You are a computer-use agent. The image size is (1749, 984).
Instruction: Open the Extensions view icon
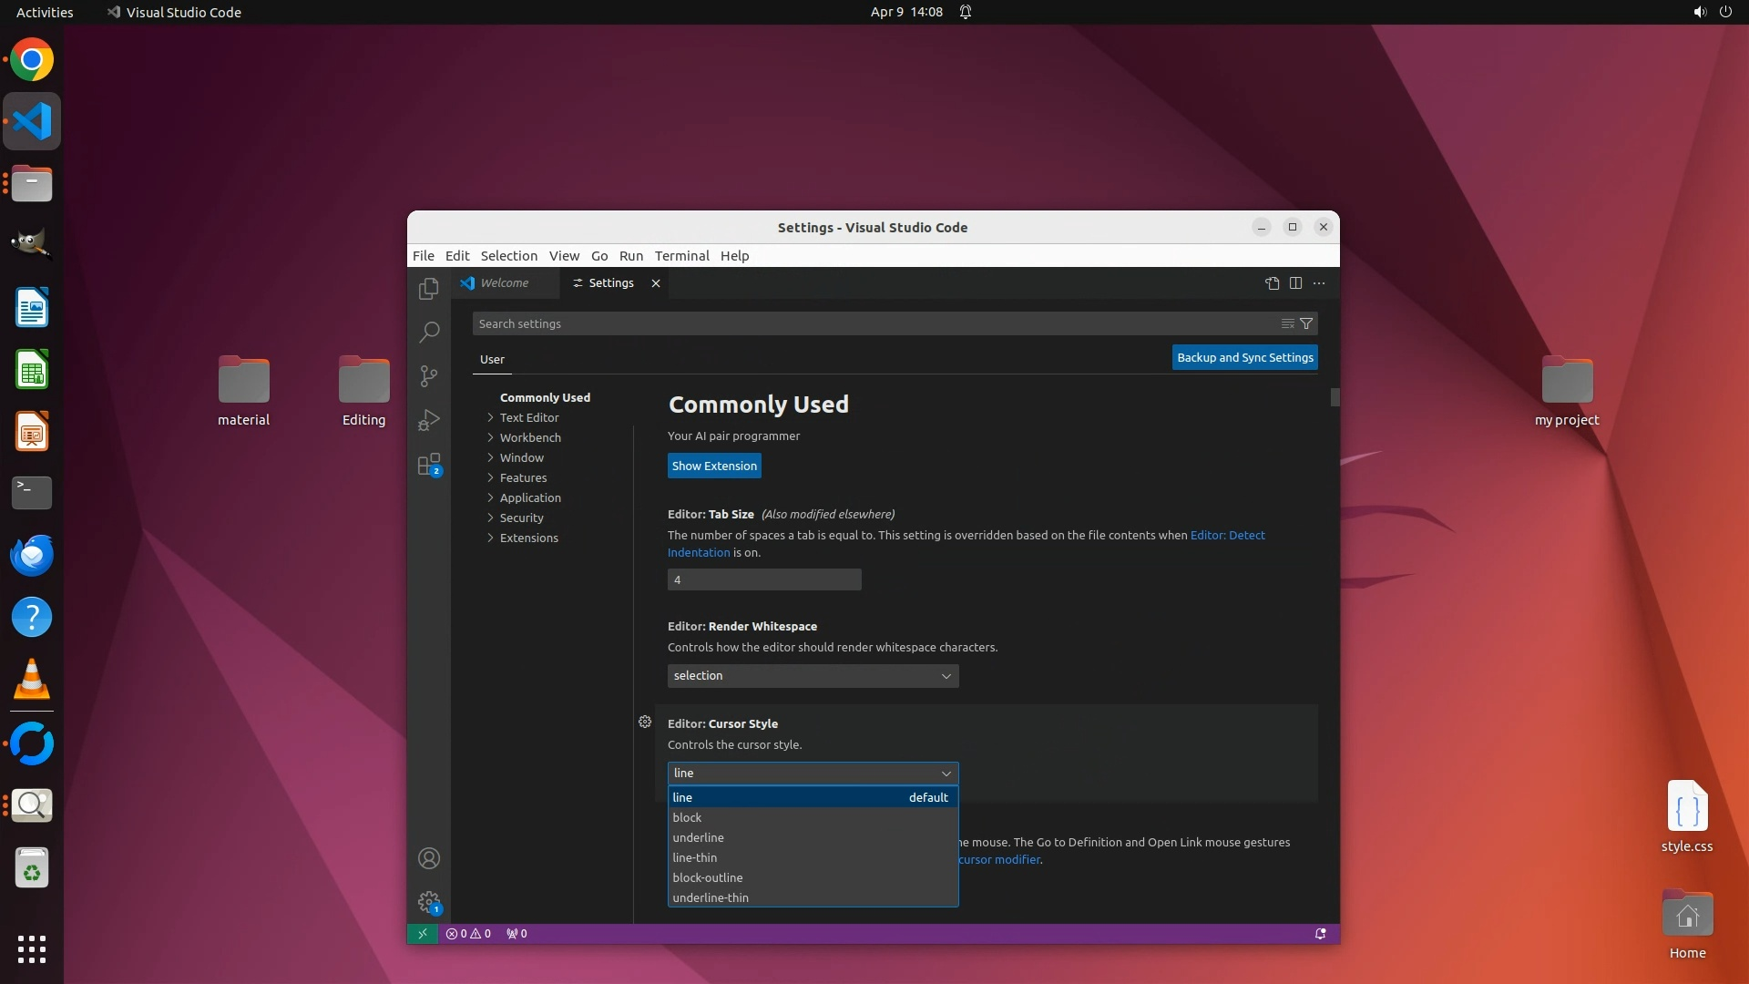coord(428,465)
